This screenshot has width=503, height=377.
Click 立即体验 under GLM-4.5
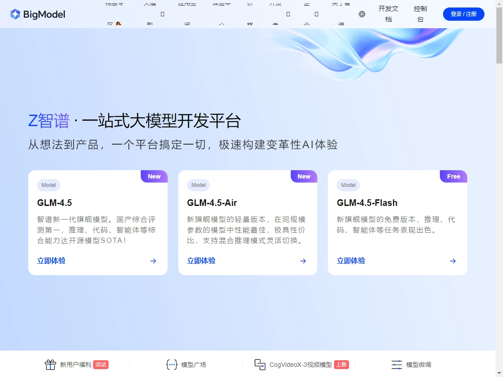pos(51,261)
